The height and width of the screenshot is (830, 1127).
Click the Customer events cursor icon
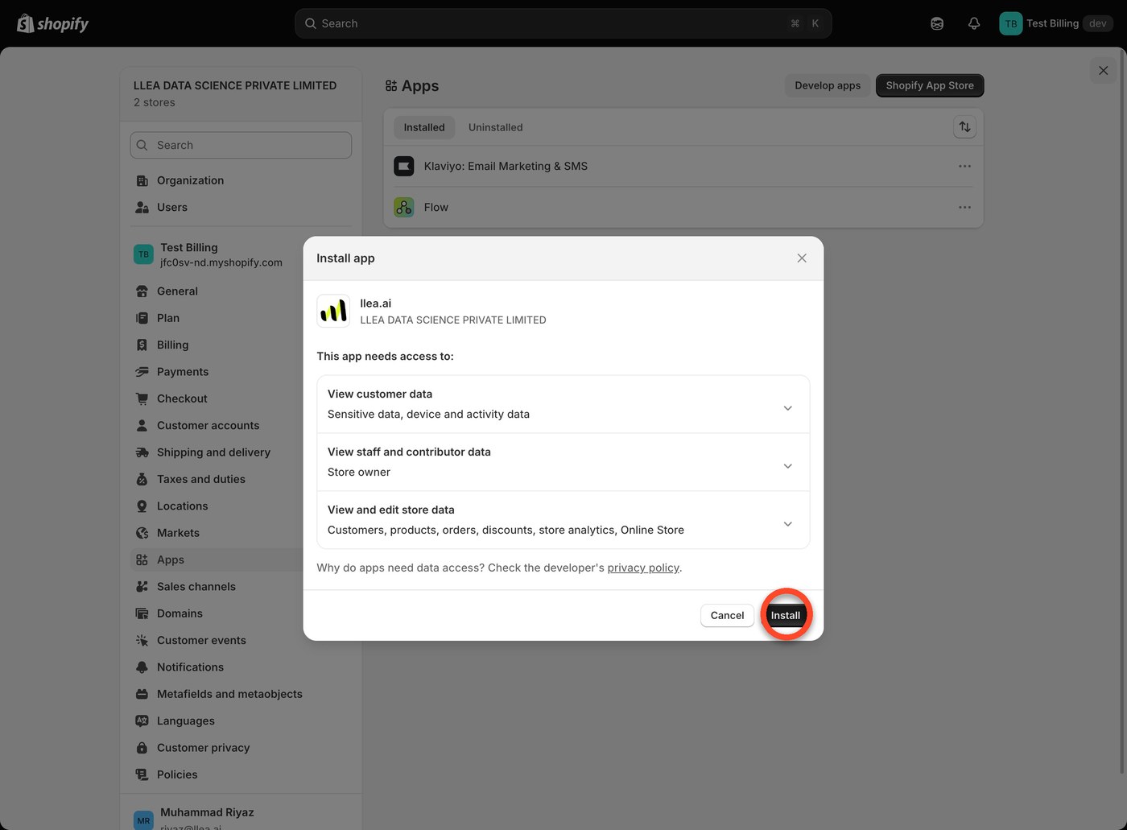tap(142, 640)
